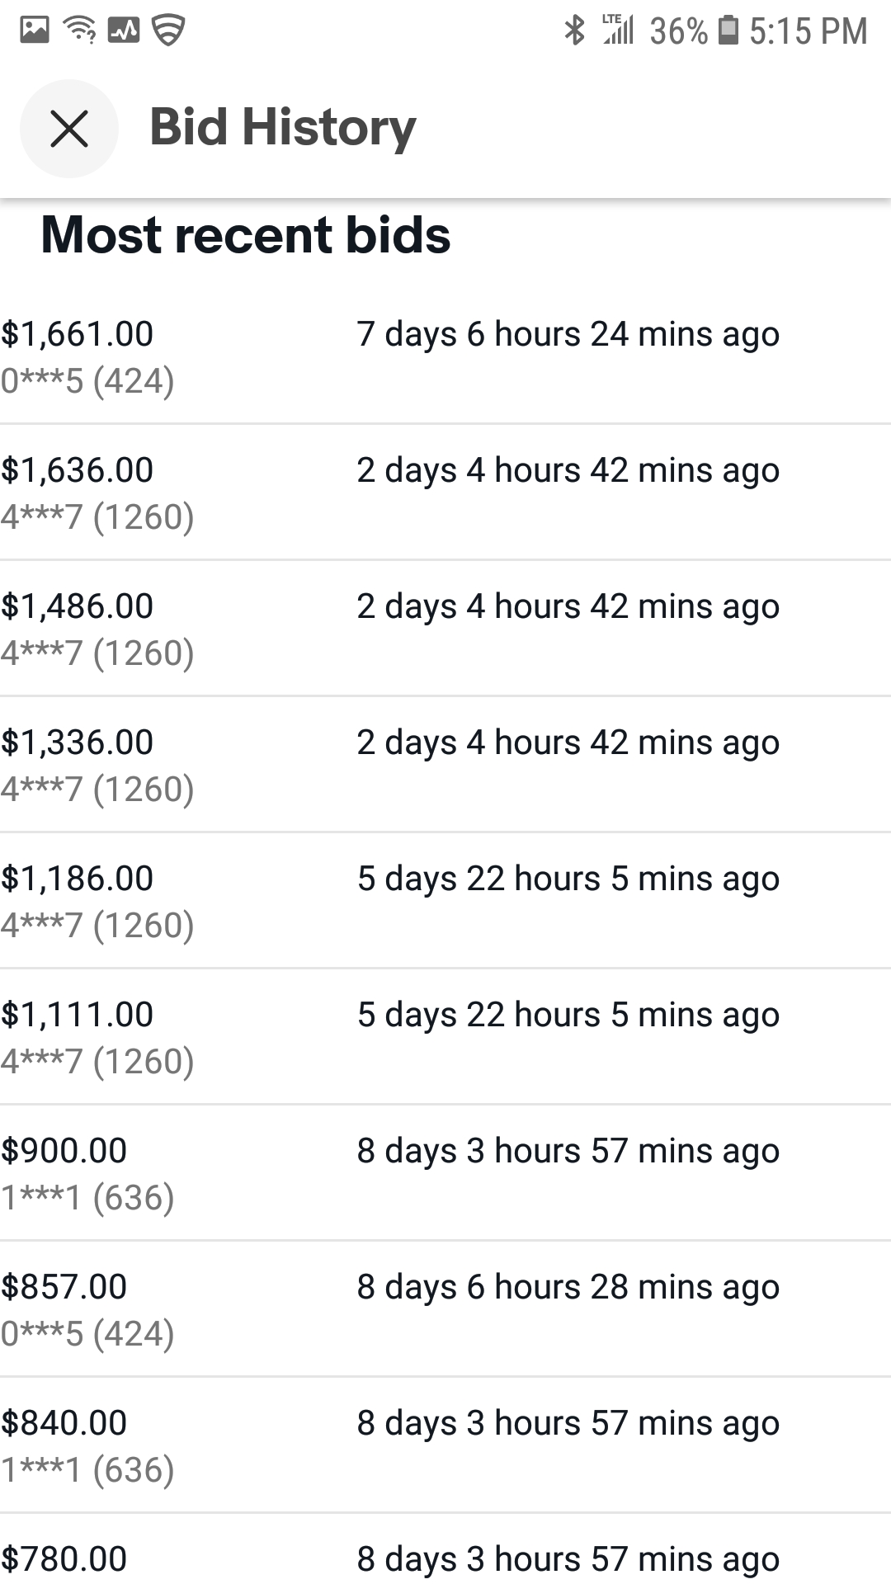Tap the Bid History title
Image resolution: width=891 pixels, height=1584 pixels.
click(282, 128)
